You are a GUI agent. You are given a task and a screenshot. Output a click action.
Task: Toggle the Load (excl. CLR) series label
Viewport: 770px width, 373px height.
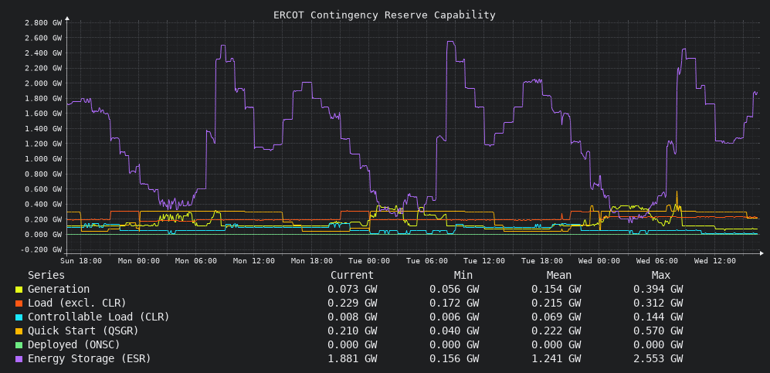pos(77,303)
